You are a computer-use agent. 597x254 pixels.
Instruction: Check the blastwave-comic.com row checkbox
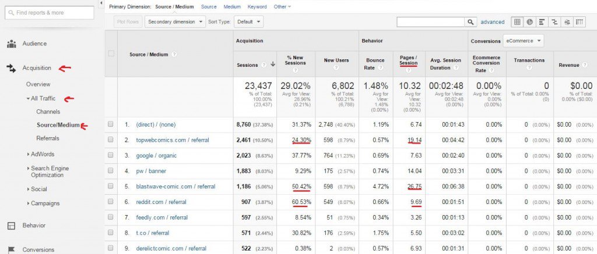click(x=110, y=187)
